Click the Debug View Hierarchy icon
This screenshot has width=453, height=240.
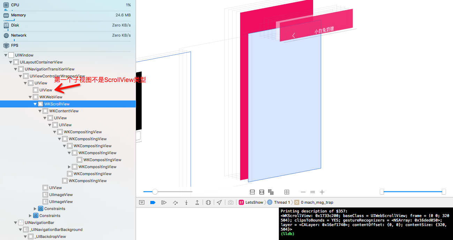coord(208,202)
